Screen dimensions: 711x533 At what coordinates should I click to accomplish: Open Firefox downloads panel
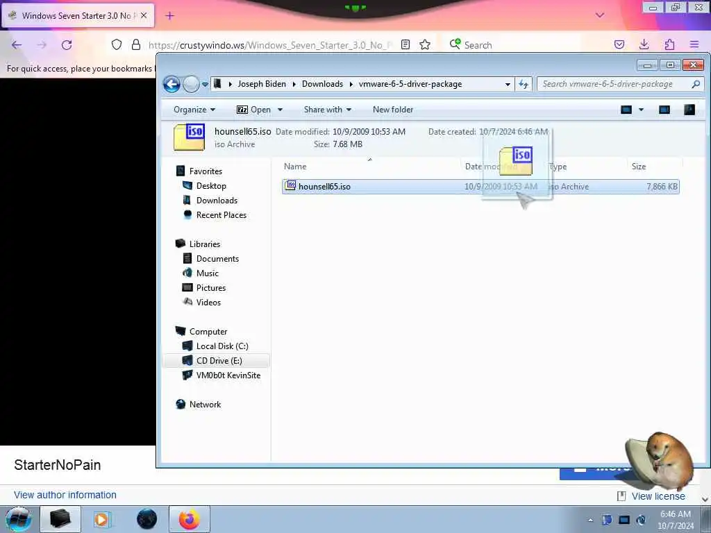(x=644, y=45)
